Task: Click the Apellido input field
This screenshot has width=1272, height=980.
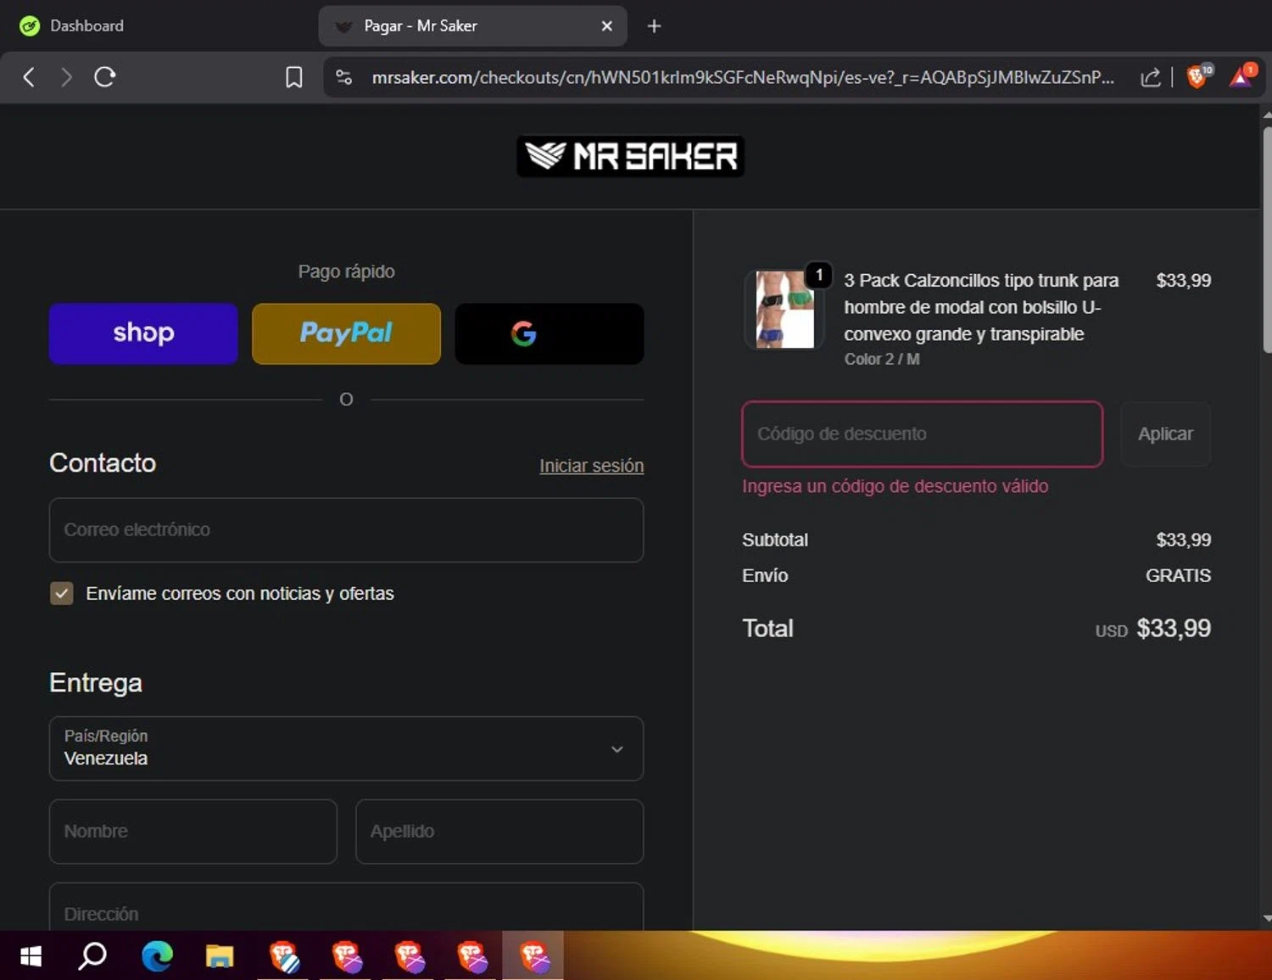Action: pyautogui.click(x=499, y=832)
